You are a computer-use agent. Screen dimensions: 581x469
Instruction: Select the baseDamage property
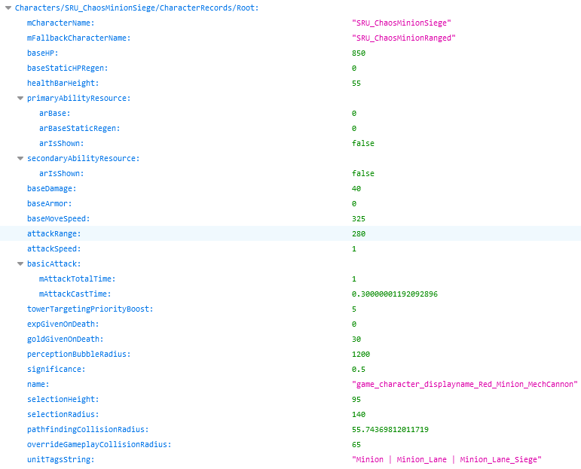tap(51, 188)
